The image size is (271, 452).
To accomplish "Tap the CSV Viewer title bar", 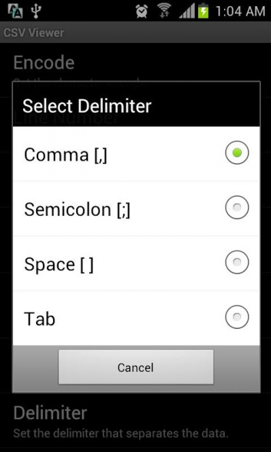I will (34, 33).
